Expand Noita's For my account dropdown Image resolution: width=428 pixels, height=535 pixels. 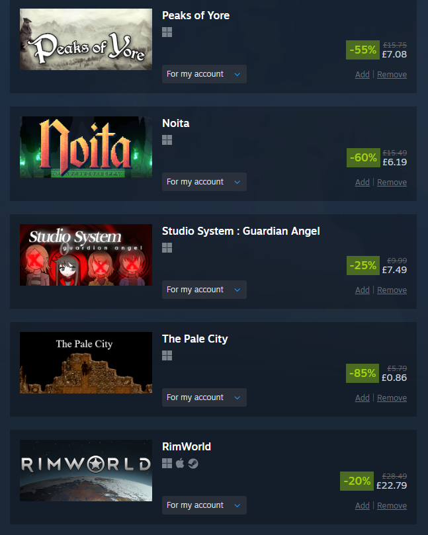coord(204,182)
